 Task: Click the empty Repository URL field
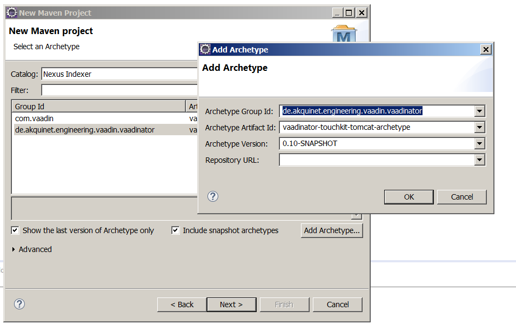(x=377, y=160)
